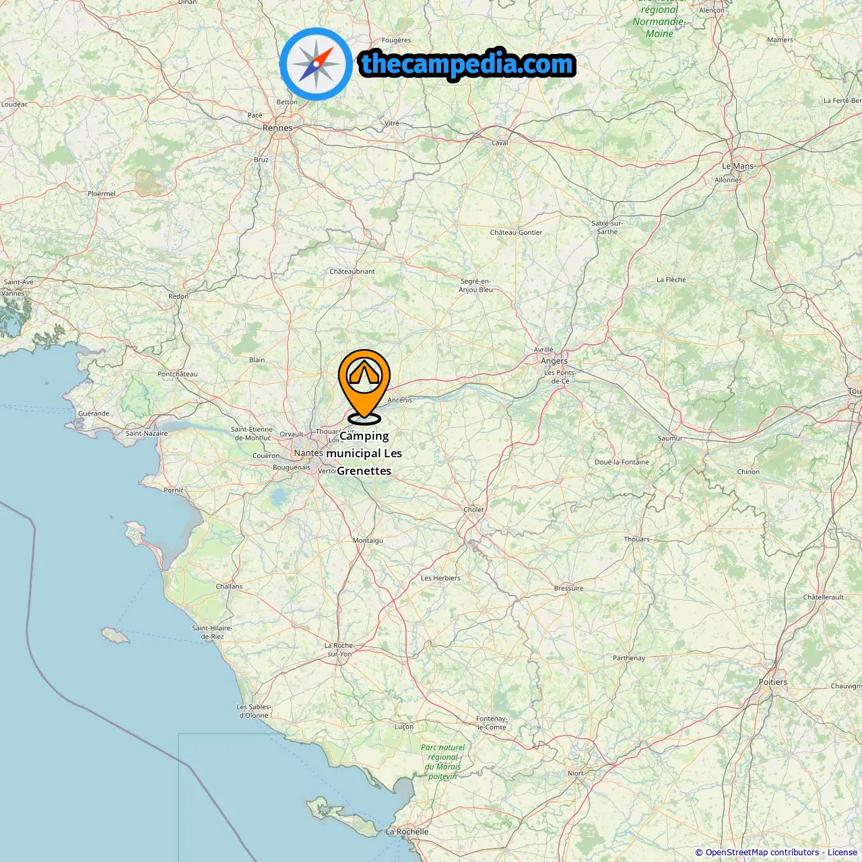
Task: Click the Cholet town label
Action: 473,510
